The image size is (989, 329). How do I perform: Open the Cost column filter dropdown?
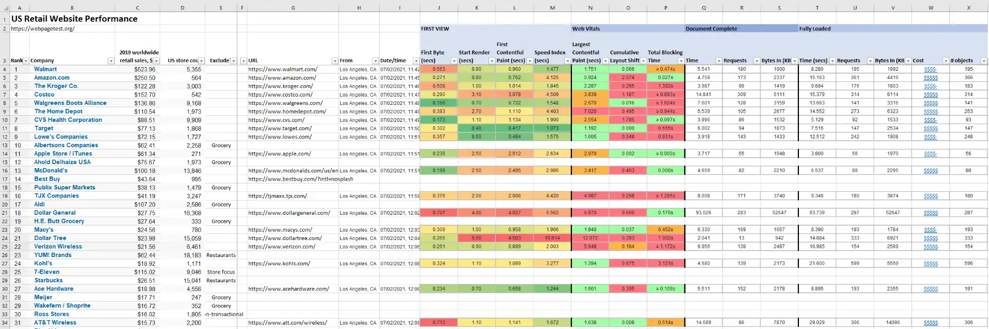pyautogui.click(x=946, y=61)
